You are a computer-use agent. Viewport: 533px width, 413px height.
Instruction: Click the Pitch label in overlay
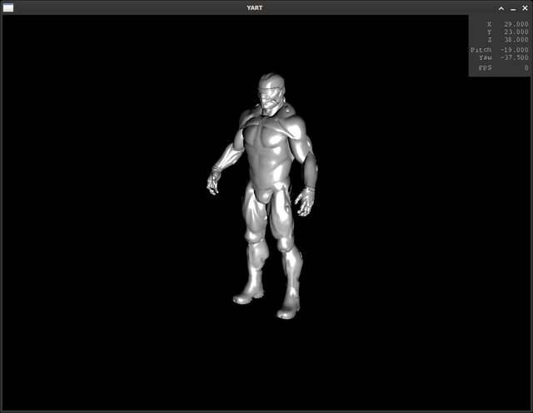[481, 50]
